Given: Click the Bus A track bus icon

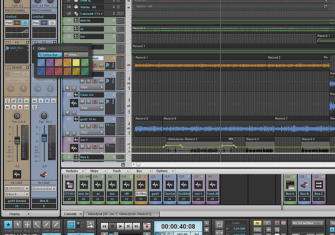Looking at the screenshot, I should 76,157.
